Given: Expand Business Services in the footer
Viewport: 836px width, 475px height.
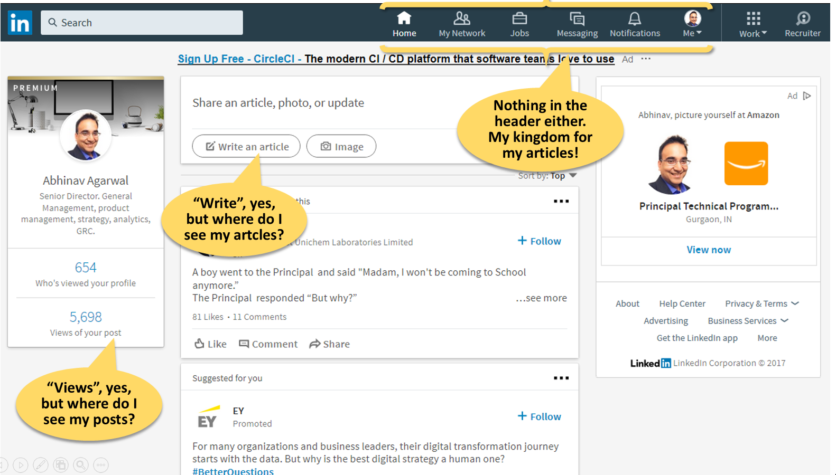Looking at the screenshot, I should click(x=748, y=320).
